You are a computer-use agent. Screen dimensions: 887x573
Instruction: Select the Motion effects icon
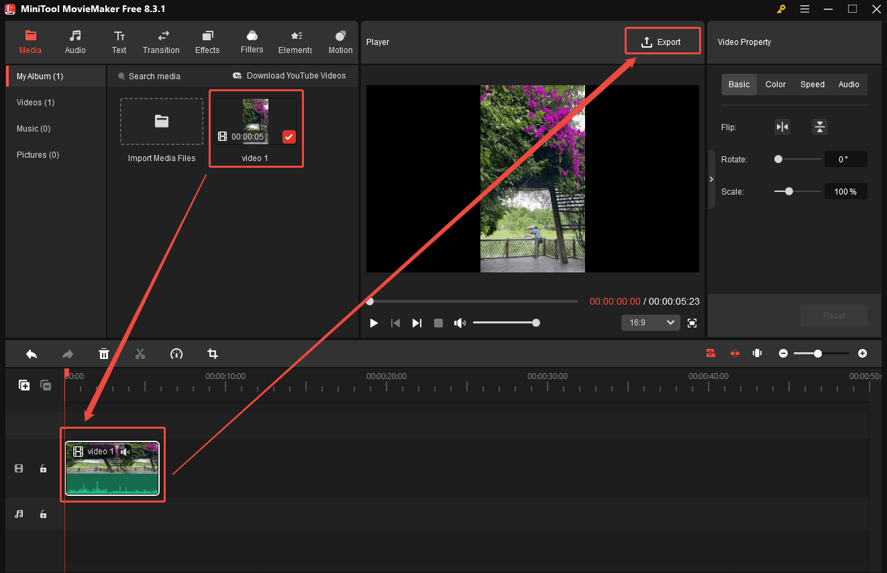[x=340, y=42]
